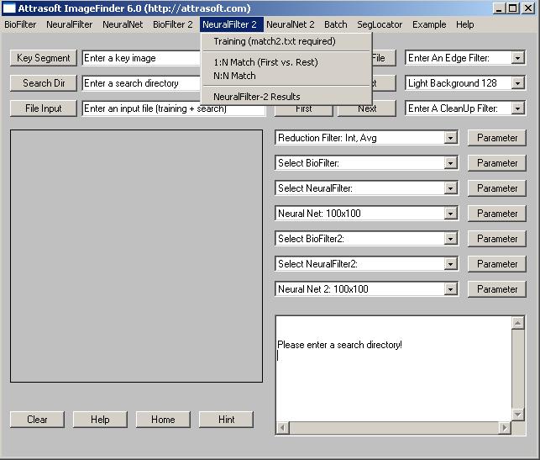Open NeuralFilter-2 Results menu item
Screen dimensions: 540x460
(256, 97)
